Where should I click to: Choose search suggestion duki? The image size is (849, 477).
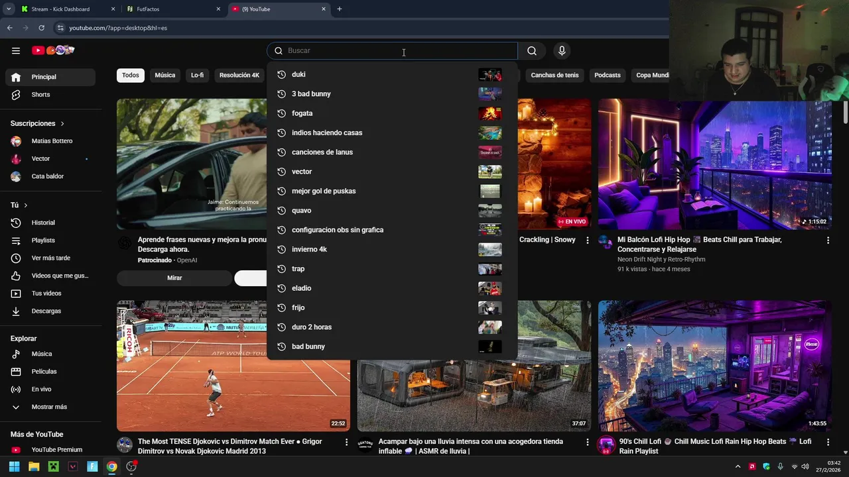(392, 75)
